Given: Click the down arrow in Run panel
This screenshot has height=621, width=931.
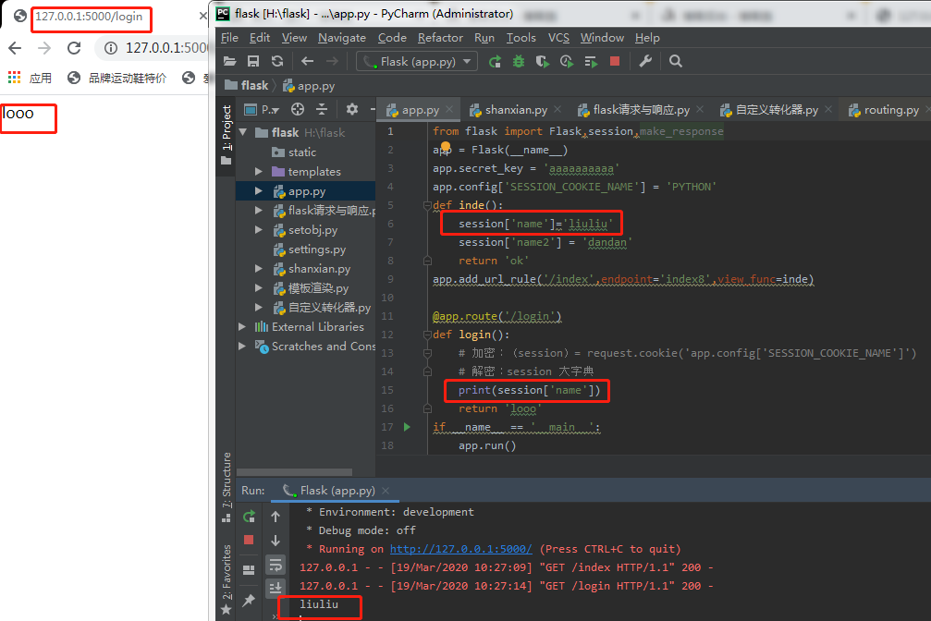Looking at the screenshot, I should tap(276, 541).
